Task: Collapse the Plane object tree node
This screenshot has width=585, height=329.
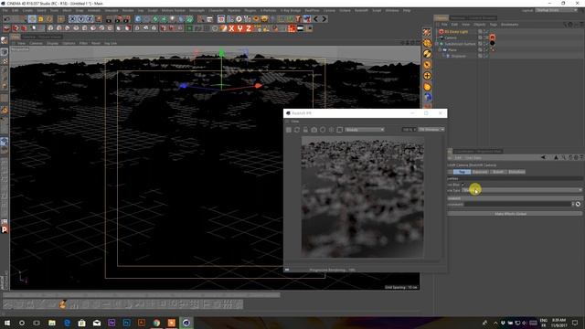Action: click(x=441, y=49)
